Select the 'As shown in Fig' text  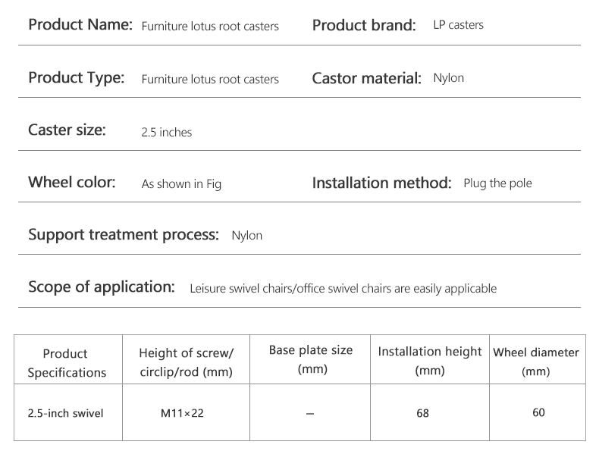coord(181,184)
